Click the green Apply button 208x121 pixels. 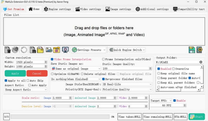pyautogui.click(x=15, y=73)
